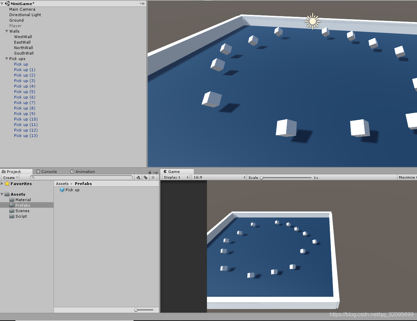The width and height of the screenshot is (417, 321).
Task: Open the Create dropdown in Project panel
Action: 10,177
